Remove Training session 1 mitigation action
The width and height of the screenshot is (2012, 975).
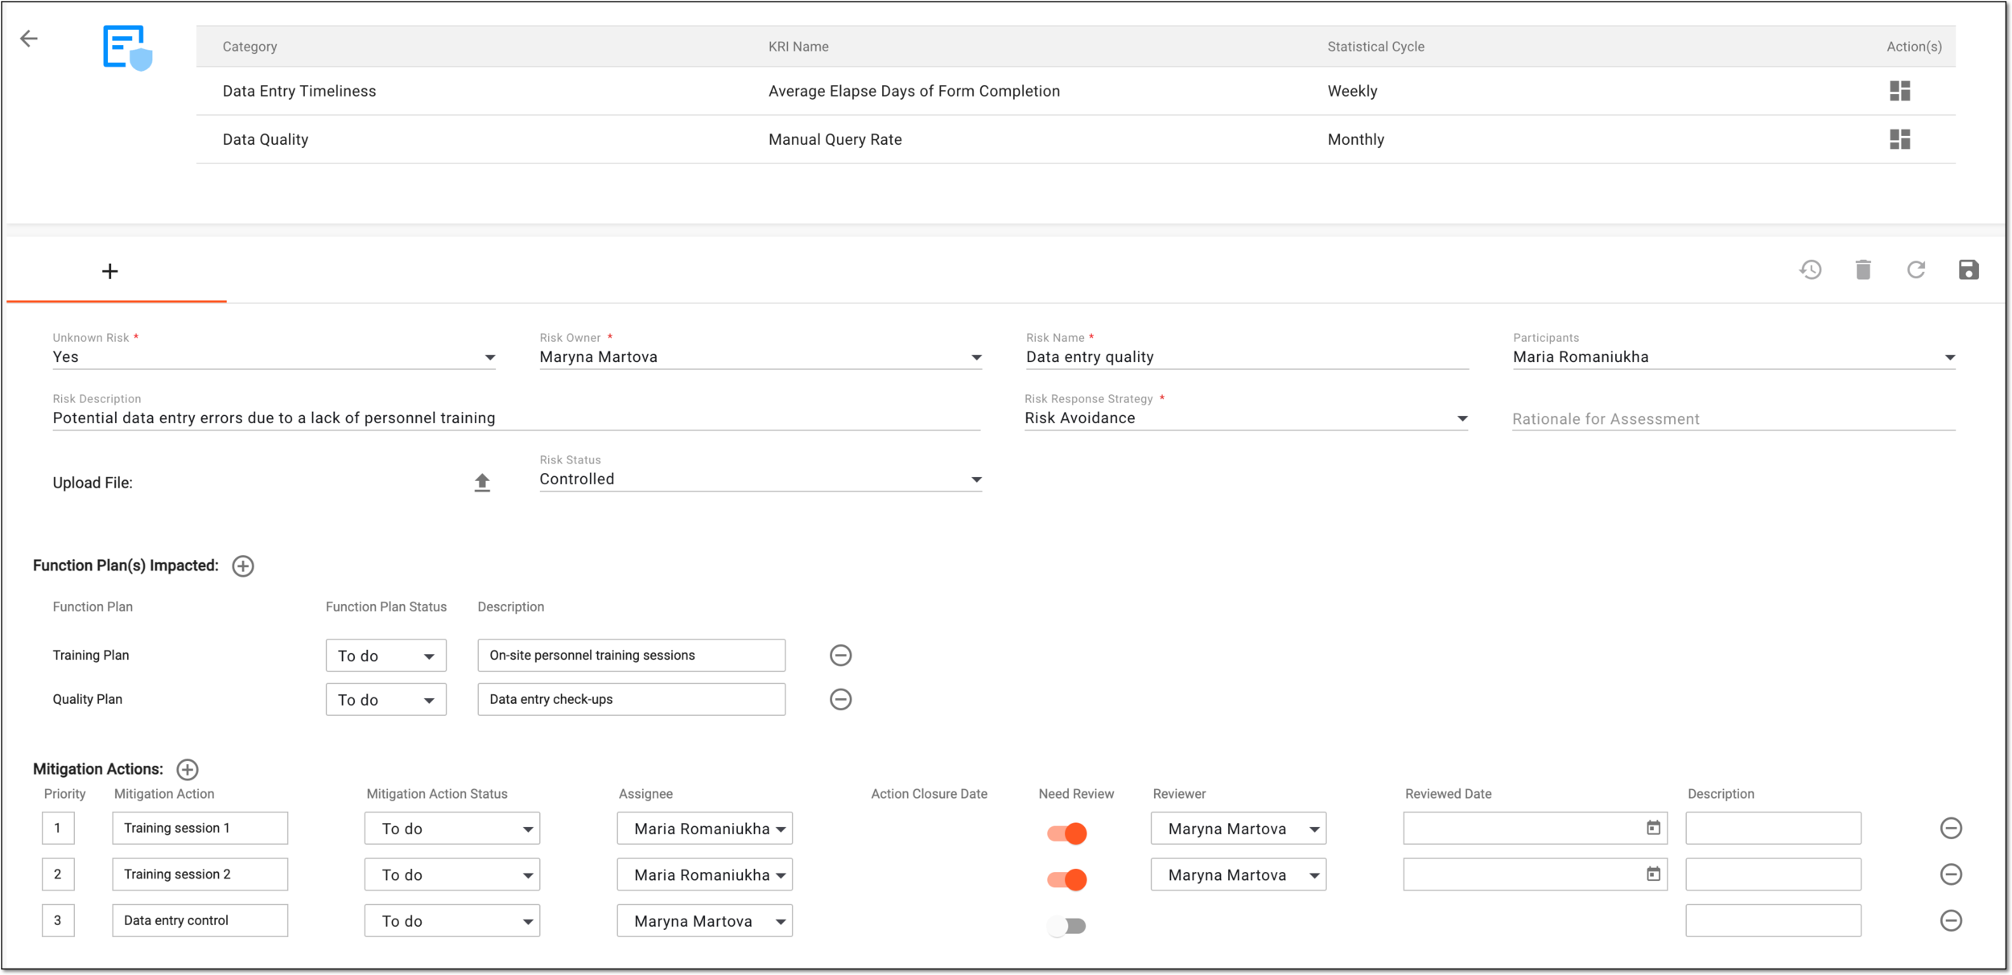point(1951,828)
